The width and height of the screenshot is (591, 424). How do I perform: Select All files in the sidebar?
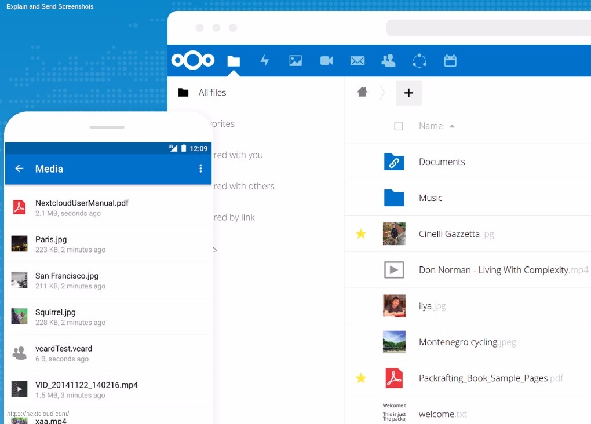coord(212,93)
